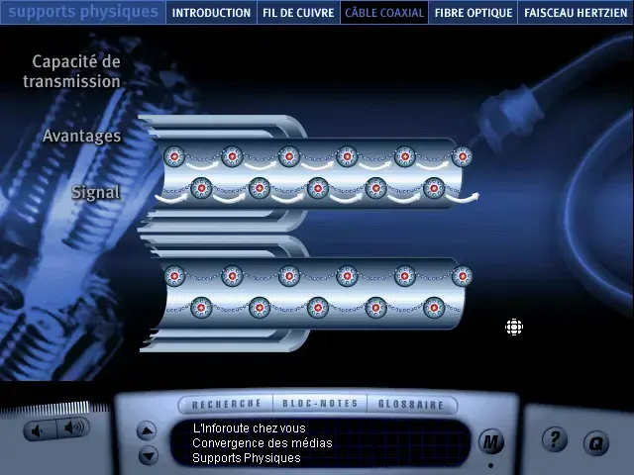The height and width of the screenshot is (475, 634).
Task: Lower volume with the quiet speaker icon
Action: pos(40,430)
